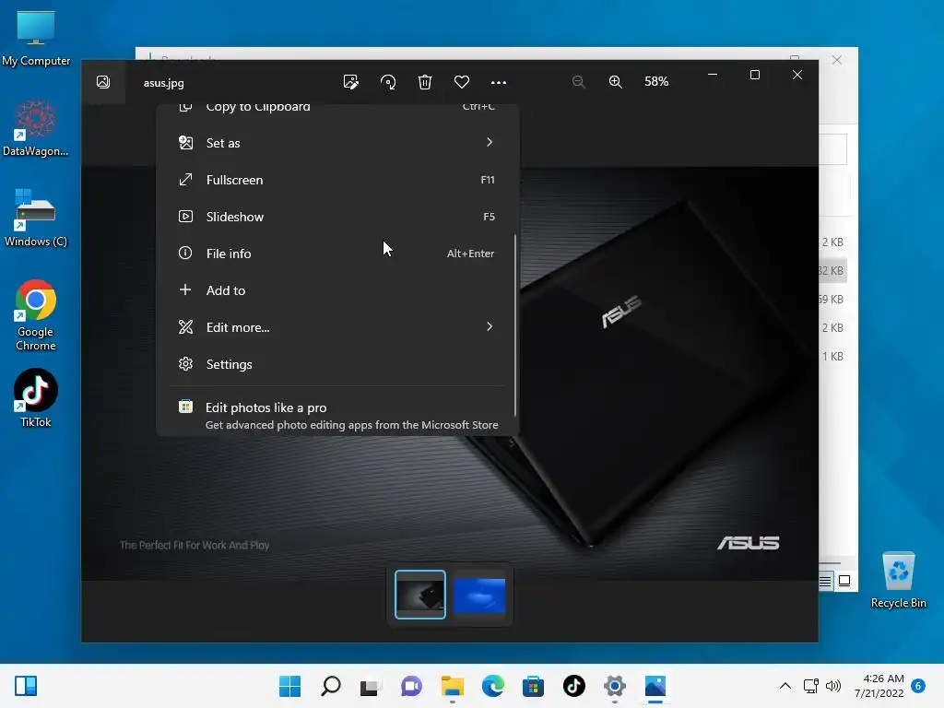944x708 pixels.
Task: Click the menu's vertical scrollbar
Action: click(x=515, y=325)
